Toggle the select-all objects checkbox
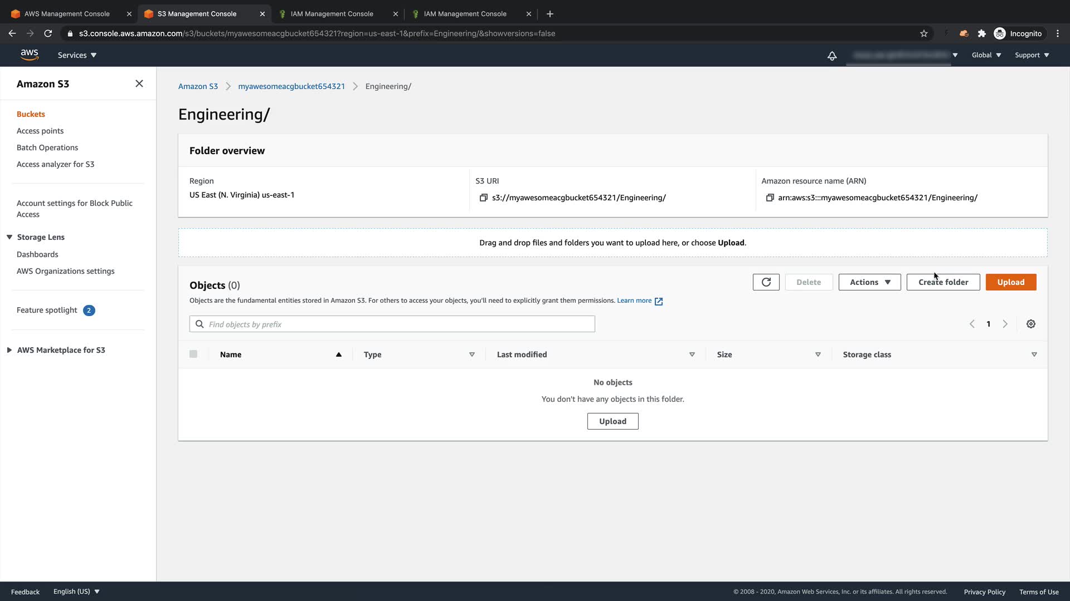This screenshot has height=601, width=1070. (x=193, y=354)
